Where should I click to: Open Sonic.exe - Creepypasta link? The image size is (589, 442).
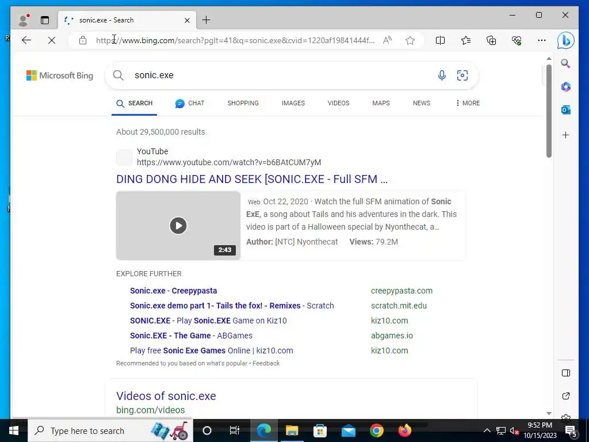[x=174, y=291]
